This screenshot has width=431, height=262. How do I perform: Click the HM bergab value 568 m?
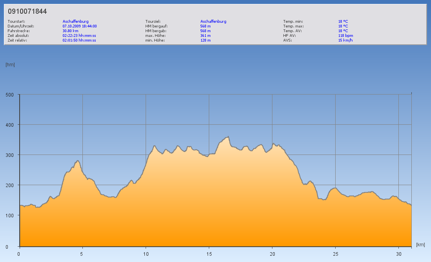coord(205,31)
